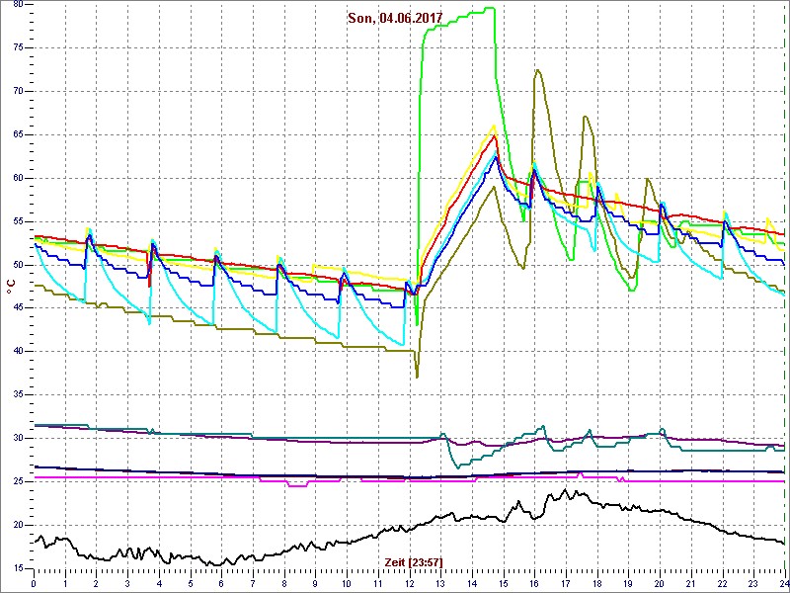Click hour '5' on the time axis
Viewport: 790px width, 593px height.
click(x=190, y=583)
